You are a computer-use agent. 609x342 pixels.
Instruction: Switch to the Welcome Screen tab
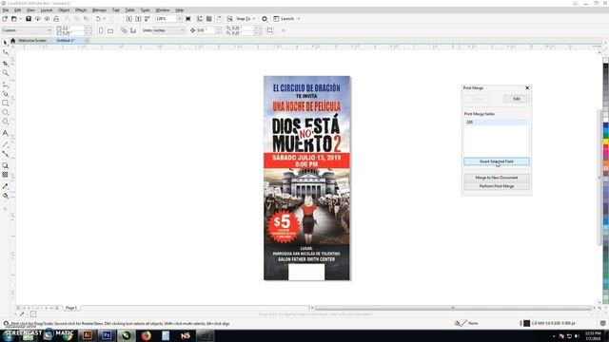(32, 40)
